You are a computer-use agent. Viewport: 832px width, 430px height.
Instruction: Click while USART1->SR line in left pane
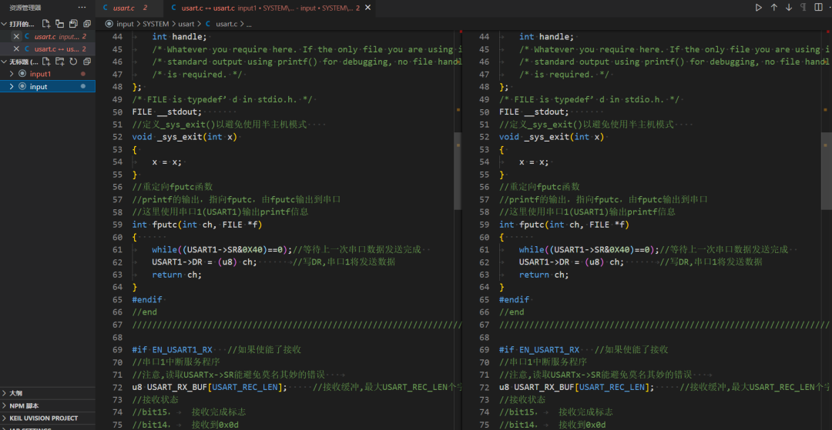pos(286,249)
